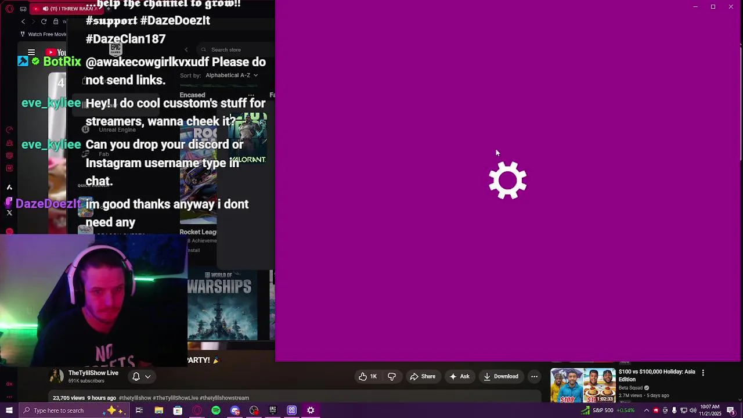This screenshot has width=743, height=418.
Task: Click the site lock icon in address bar
Action: pyautogui.click(x=56, y=21)
